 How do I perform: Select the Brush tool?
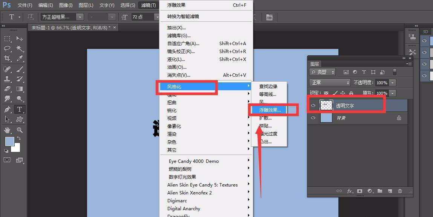pyautogui.click(x=19, y=69)
